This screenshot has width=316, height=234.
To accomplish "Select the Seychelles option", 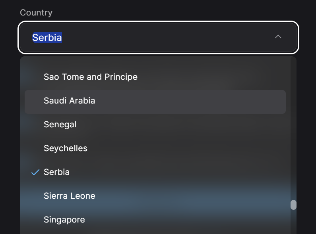I will tap(66, 148).
